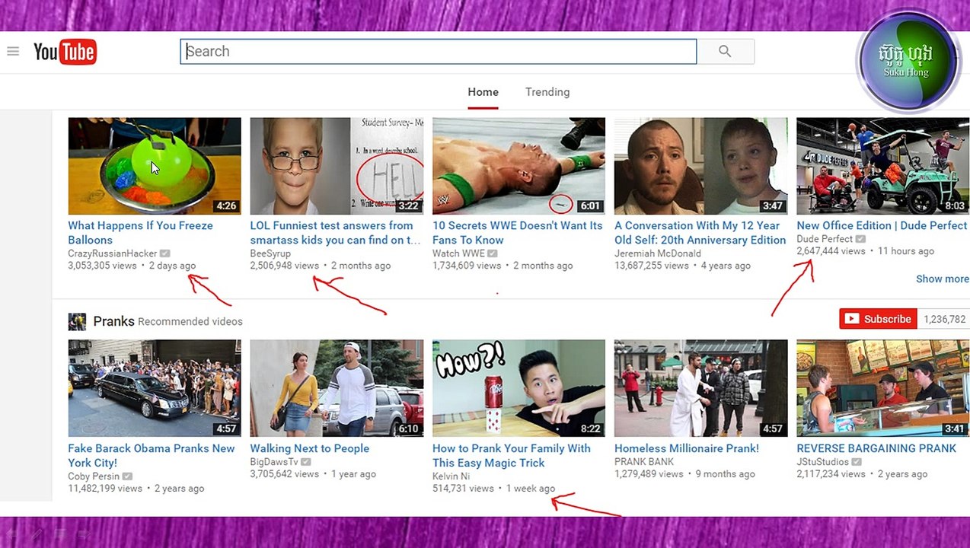Viewport: 970px width, 548px height.
Task: Visit the JStuStudios channel
Action: [823, 462]
